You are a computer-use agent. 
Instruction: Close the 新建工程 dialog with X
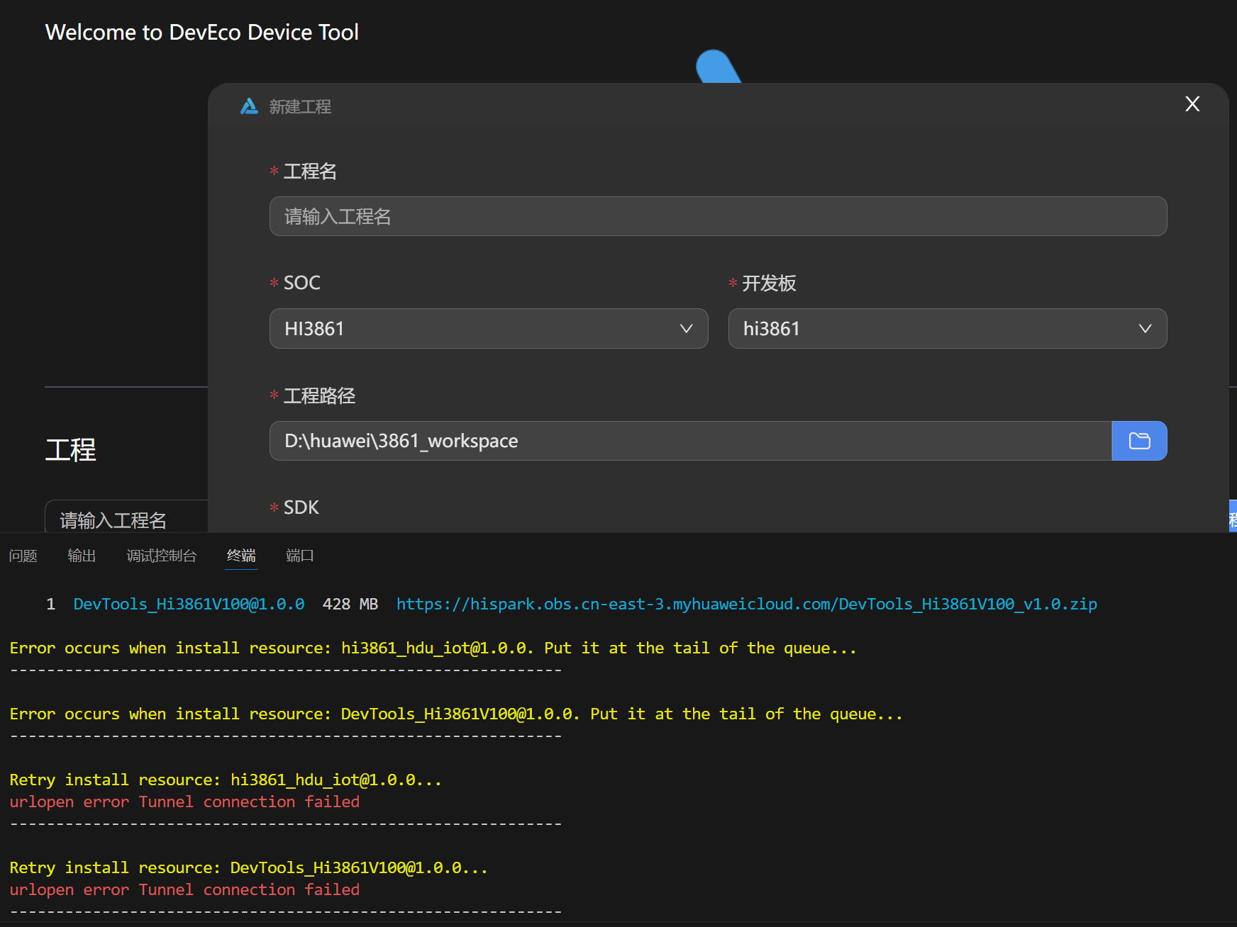tap(1192, 104)
